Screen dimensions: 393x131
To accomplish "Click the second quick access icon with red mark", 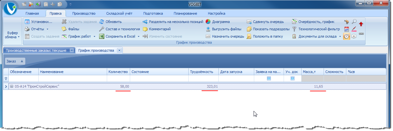I will click(31, 4).
